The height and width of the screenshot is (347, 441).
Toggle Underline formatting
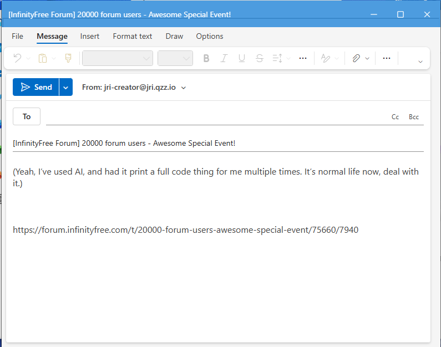pos(242,58)
